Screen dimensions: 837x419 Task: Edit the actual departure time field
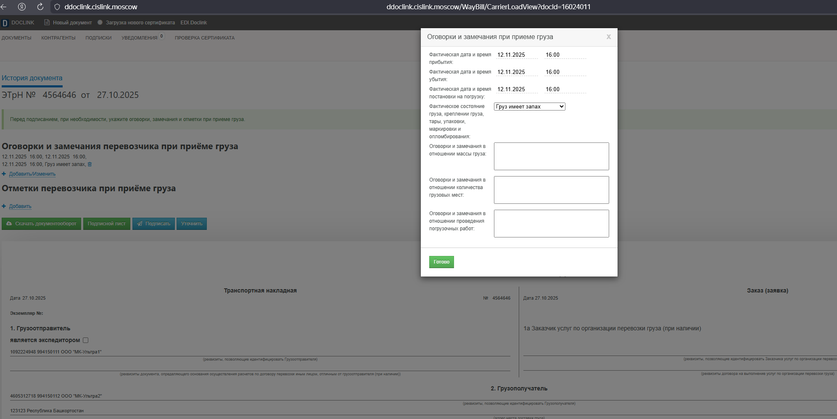pyautogui.click(x=565, y=72)
